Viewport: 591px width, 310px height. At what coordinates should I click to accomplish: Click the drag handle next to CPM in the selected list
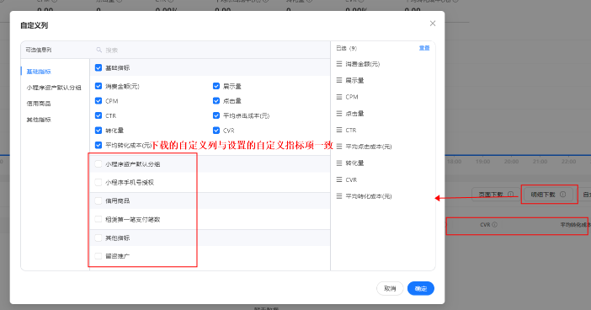pyautogui.click(x=339, y=97)
